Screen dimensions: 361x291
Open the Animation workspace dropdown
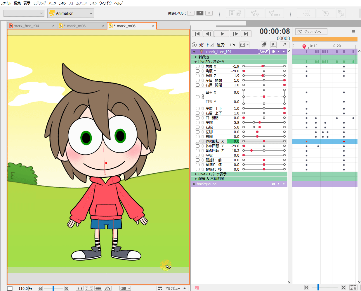71,13
